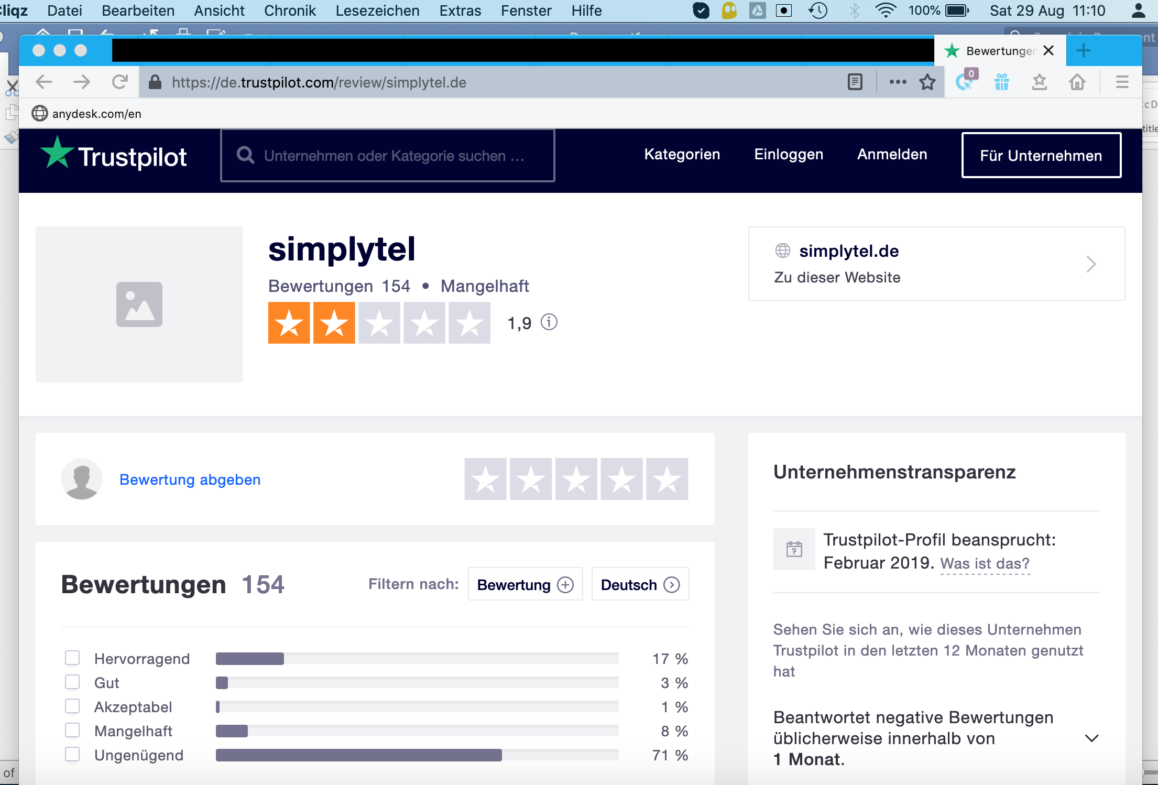This screenshot has width=1158, height=785.
Task: Go forward with the browser forward arrow
Action: pyautogui.click(x=81, y=82)
